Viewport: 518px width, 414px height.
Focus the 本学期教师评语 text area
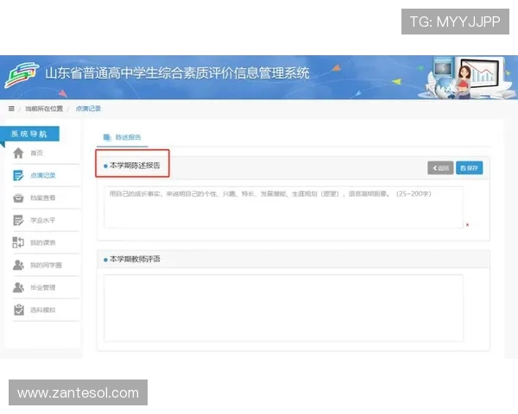283,308
